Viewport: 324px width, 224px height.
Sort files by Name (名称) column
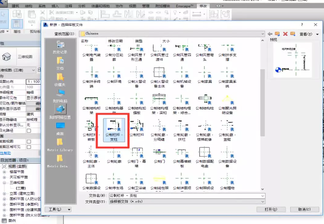coord(84,41)
